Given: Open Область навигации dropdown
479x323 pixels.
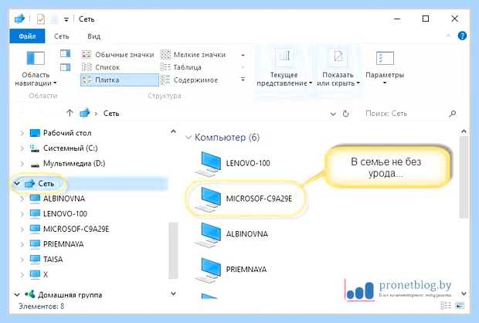Looking at the screenshot, I should (x=36, y=69).
